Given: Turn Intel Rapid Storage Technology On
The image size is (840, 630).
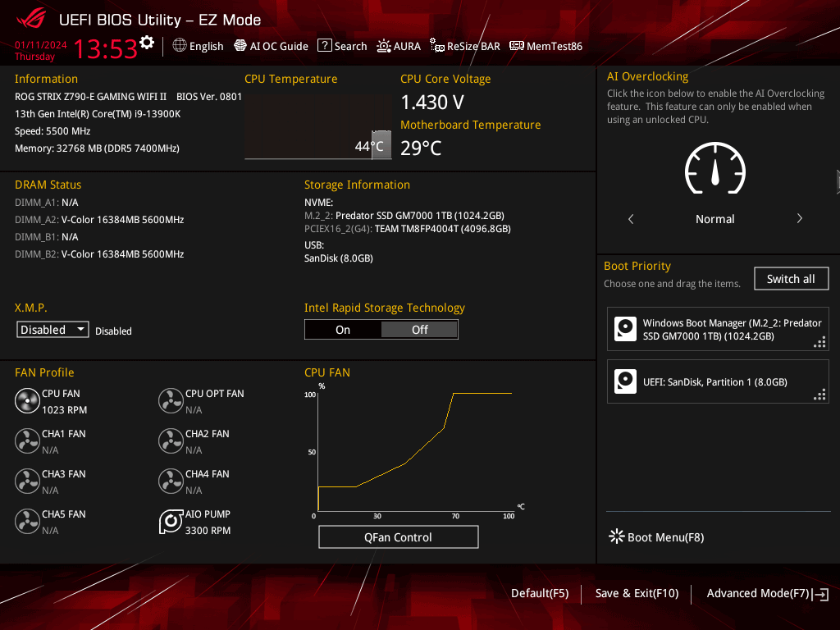Looking at the screenshot, I should pyautogui.click(x=343, y=330).
